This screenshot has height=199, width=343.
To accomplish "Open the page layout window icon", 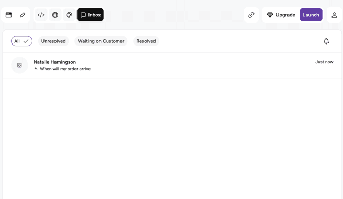I will (9, 15).
